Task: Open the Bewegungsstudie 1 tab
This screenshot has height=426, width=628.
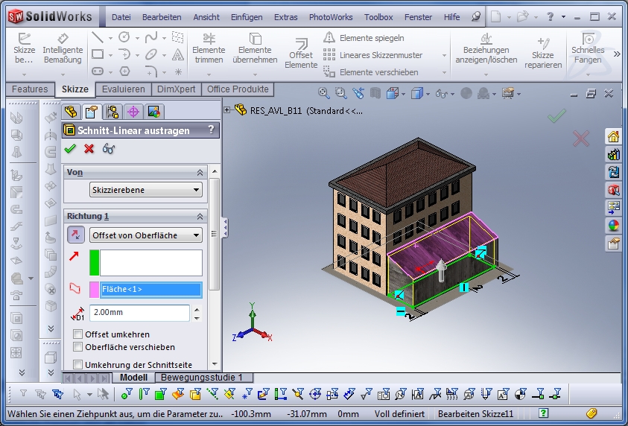Action: tap(203, 378)
